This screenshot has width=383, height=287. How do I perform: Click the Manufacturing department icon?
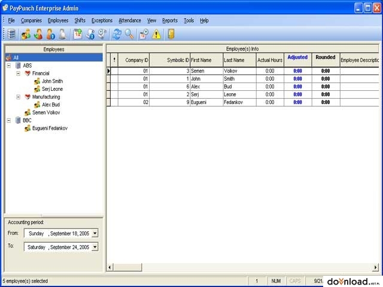[x=28, y=97]
